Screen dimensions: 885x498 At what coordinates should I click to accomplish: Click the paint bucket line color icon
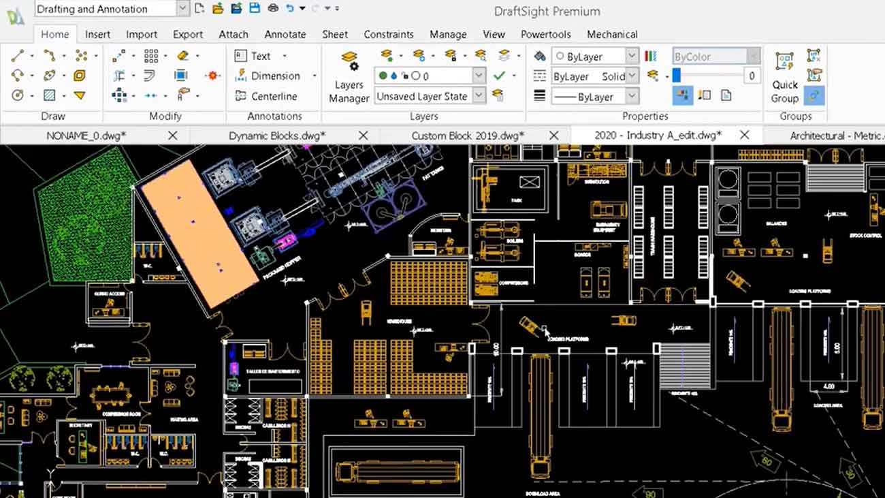pos(540,56)
